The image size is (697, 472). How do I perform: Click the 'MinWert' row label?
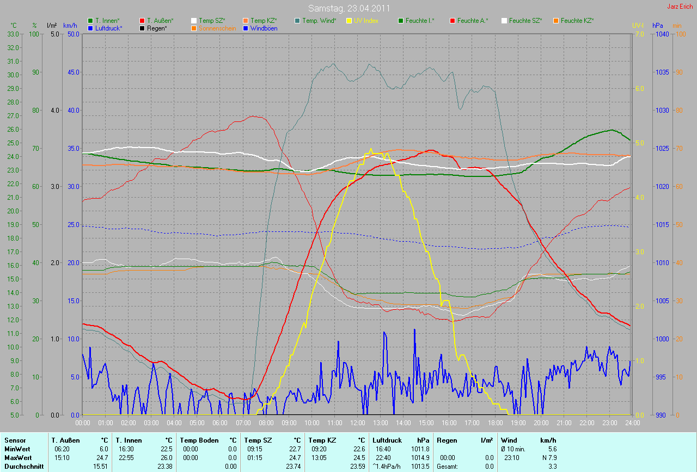click(17, 449)
